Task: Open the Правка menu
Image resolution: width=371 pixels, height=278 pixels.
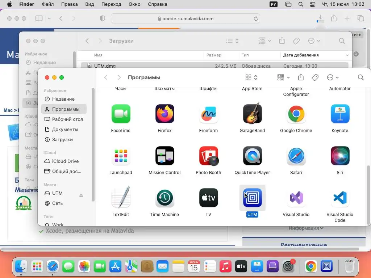Action: pyautogui.click(x=69, y=4)
